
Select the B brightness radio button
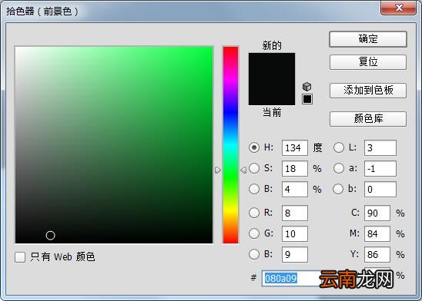click(254, 189)
